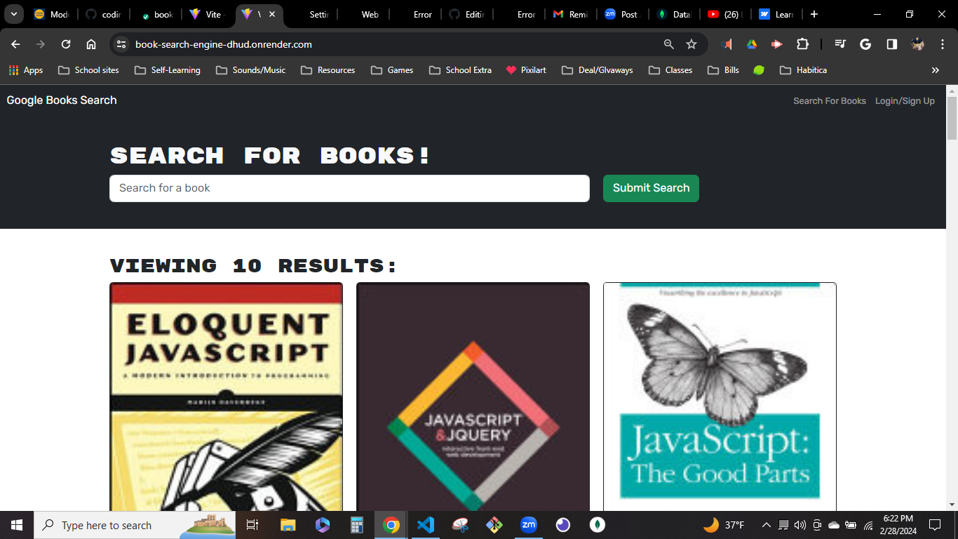
Task: Open the Apps shortcut in bookmarks bar
Action: tap(26, 70)
